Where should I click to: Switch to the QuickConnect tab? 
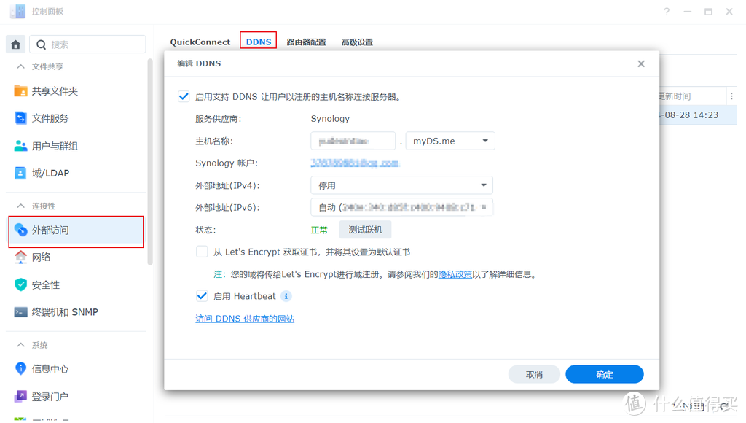[200, 42]
